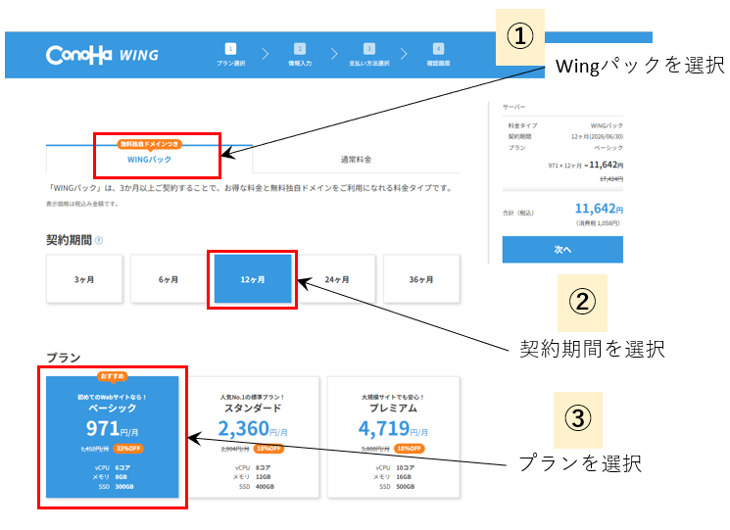The image size is (730, 530).
Task: Click step 4 確認画面 icon
Action: click(439, 49)
